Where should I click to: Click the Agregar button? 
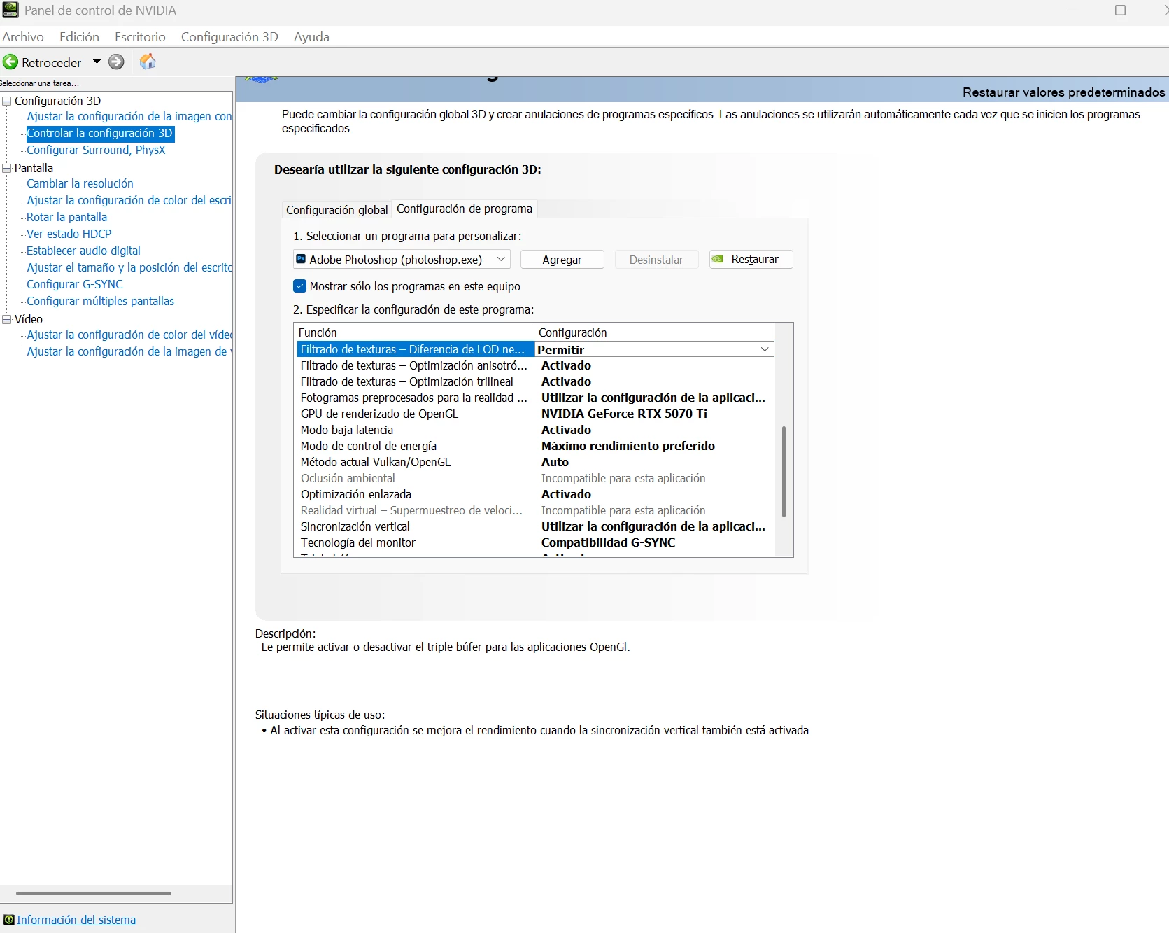point(562,260)
